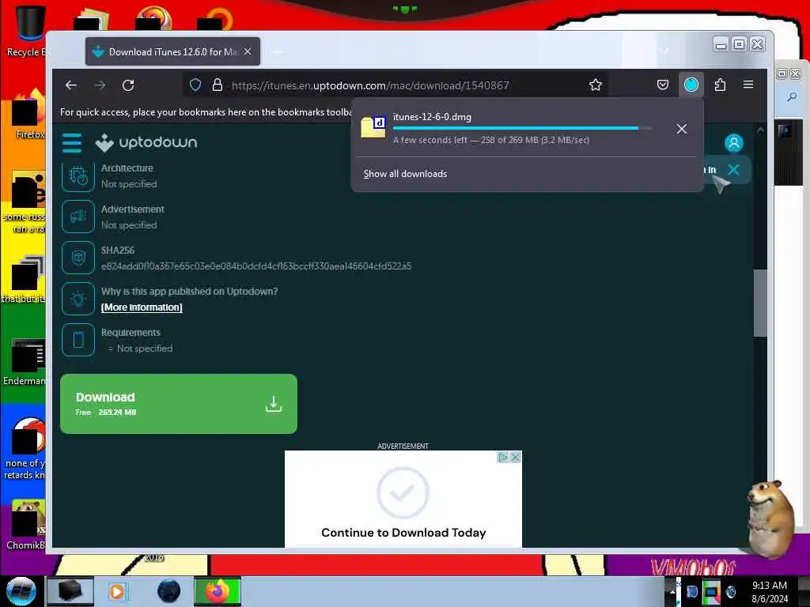Viewport: 810px width, 607px height.
Task: Close the Download iTunes tab
Action: point(248,51)
